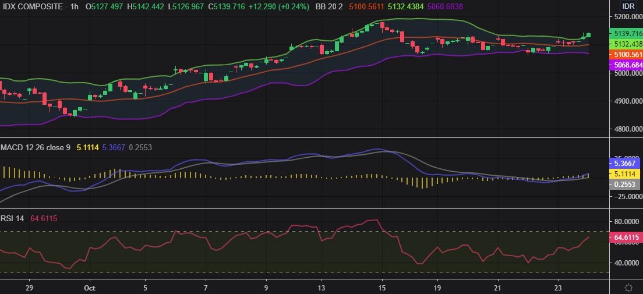Click the 5.3667 MACD axis value tag
The width and height of the screenshot is (643, 294).
pyautogui.click(x=625, y=163)
